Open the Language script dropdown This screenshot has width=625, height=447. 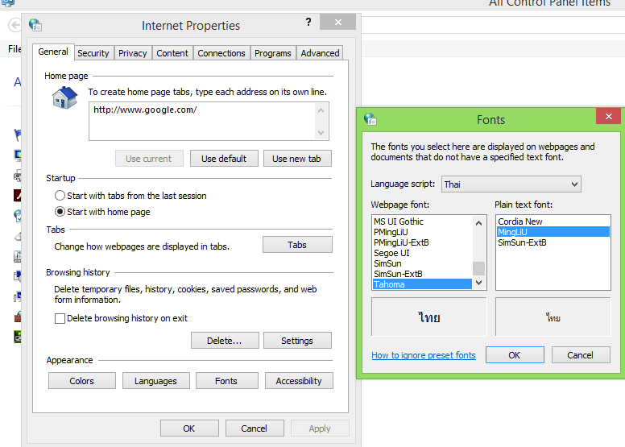tap(511, 184)
